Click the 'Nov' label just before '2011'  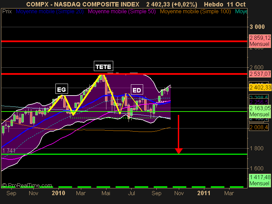coord(179,193)
